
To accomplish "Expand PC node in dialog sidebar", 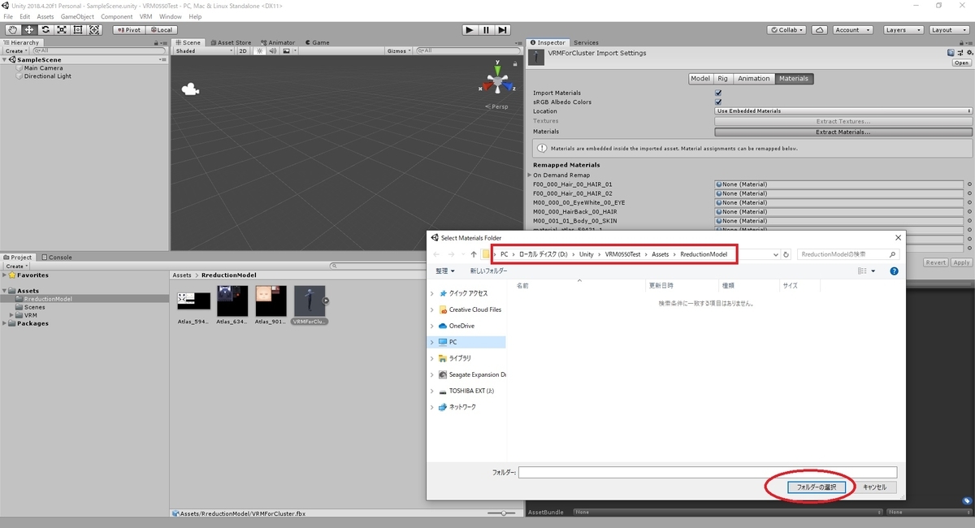I will (432, 342).
